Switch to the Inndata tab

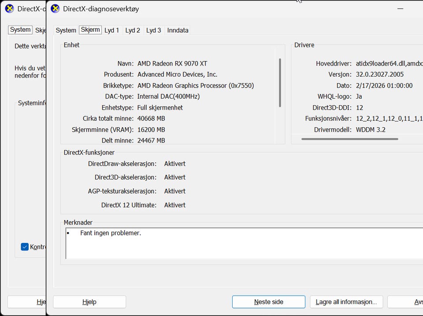pos(178,30)
